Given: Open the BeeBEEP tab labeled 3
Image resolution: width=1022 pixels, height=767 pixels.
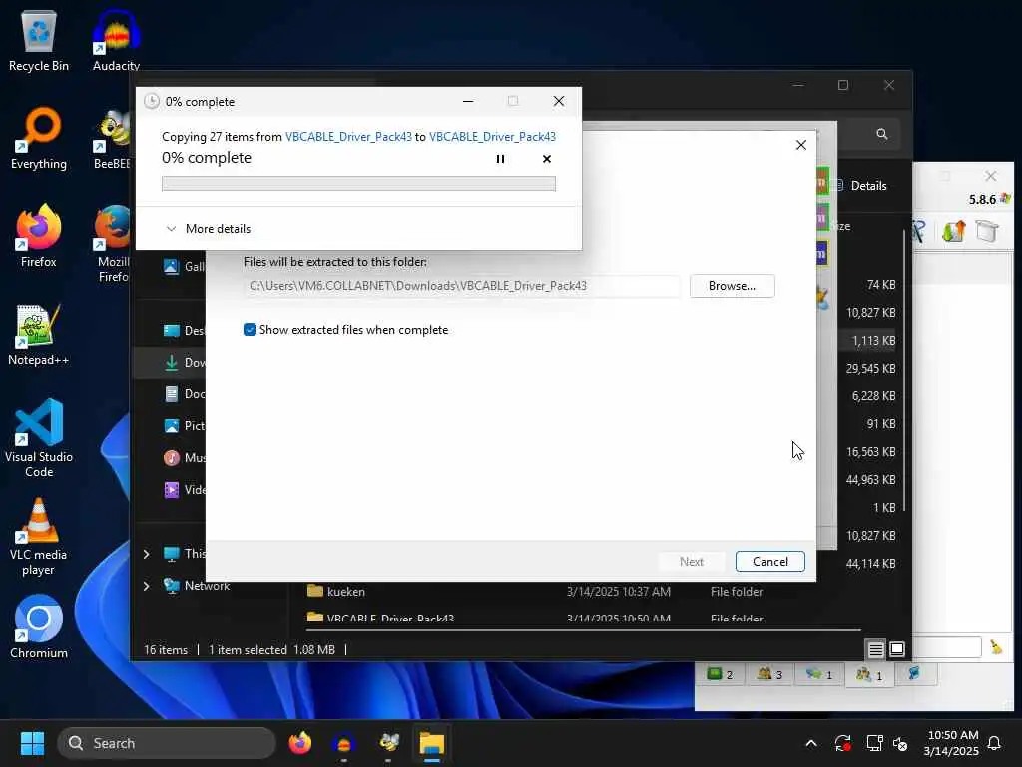Looking at the screenshot, I should point(769,674).
